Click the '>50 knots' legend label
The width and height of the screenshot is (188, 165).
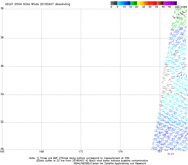tap(181, 7)
